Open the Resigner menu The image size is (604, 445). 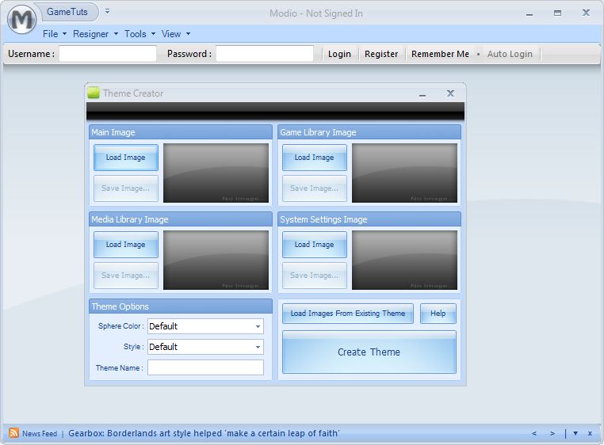[x=95, y=34]
